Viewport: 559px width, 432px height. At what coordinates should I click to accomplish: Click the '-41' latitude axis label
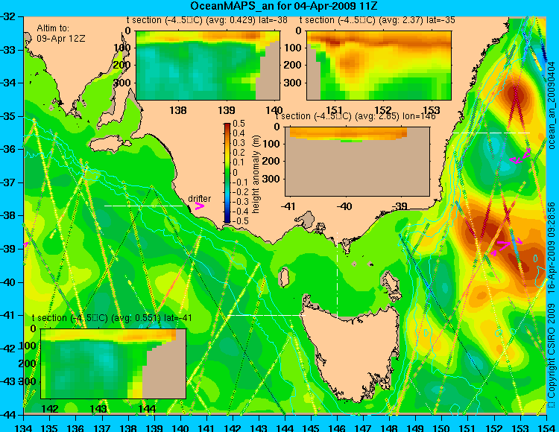(x=7, y=315)
